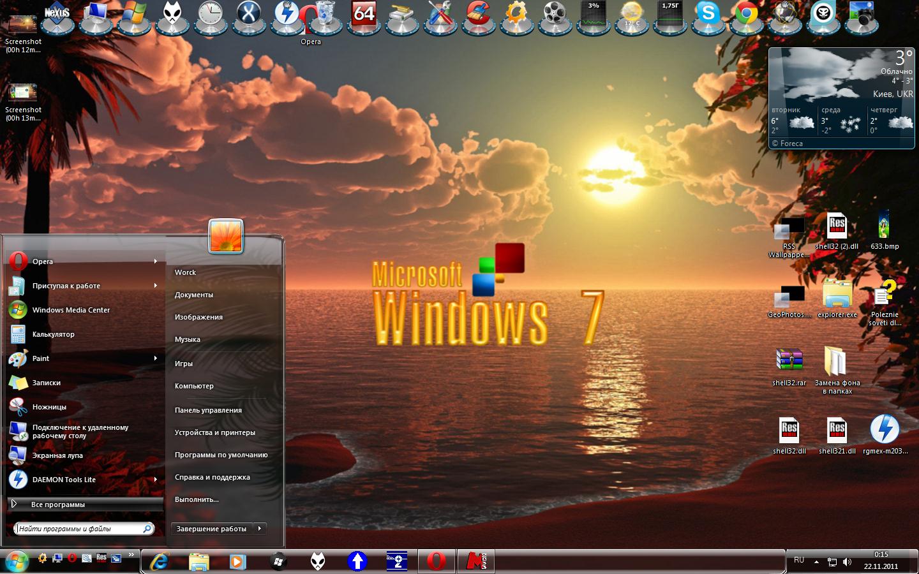919x574 pixels.
Task: Launch AIDA64 from the dock
Action: [x=364, y=17]
